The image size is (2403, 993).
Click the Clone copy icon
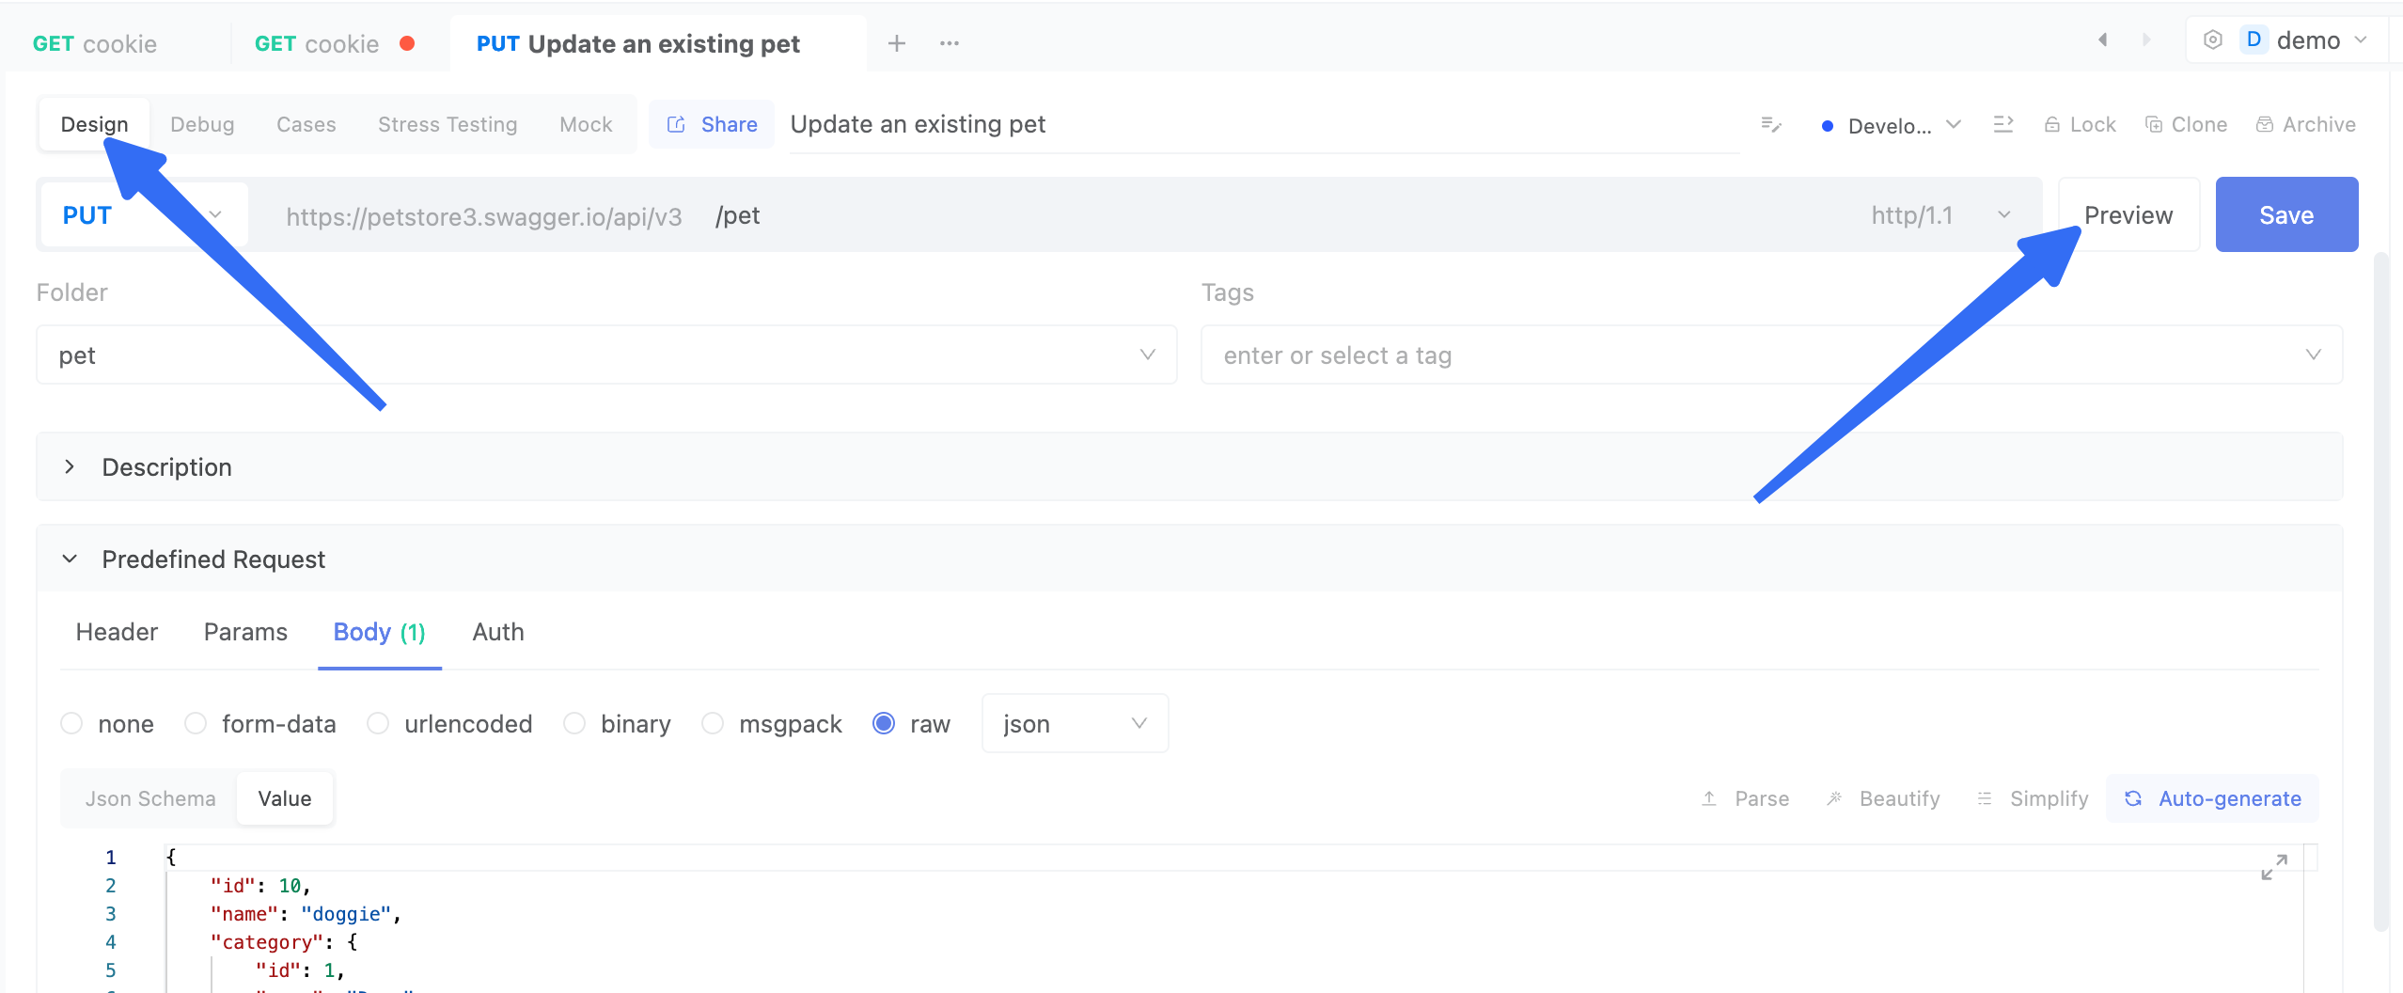click(x=2154, y=124)
